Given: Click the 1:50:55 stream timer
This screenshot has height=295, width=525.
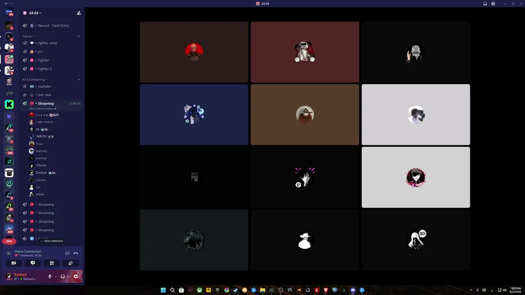Looking at the screenshot, I should (x=75, y=104).
